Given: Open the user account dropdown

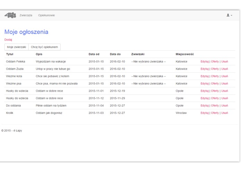Looking at the screenshot, I should pos(229,15).
